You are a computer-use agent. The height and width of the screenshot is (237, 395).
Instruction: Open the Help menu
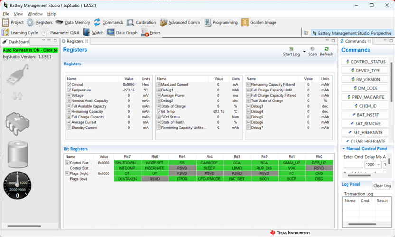(52, 14)
